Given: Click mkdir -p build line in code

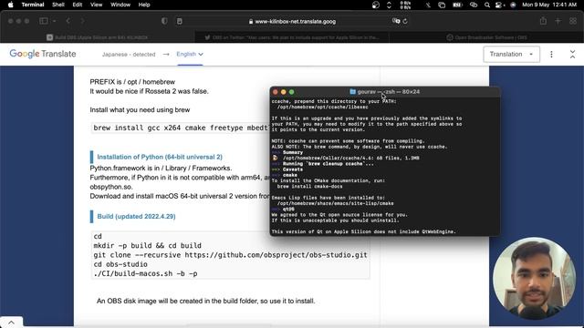Looking at the screenshot, I should [147, 246].
